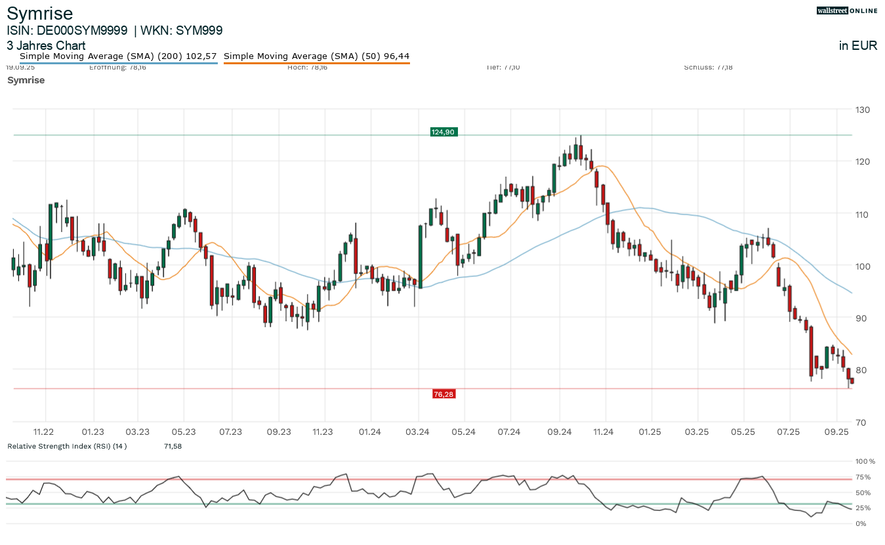Click the 07.25 date axis label

[x=789, y=432]
